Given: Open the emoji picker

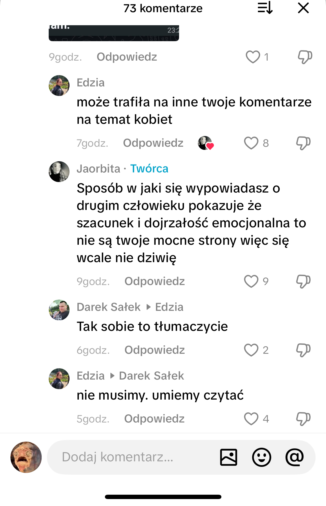Looking at the screenshot, I should pyautogui.click(x=261, y=457).
